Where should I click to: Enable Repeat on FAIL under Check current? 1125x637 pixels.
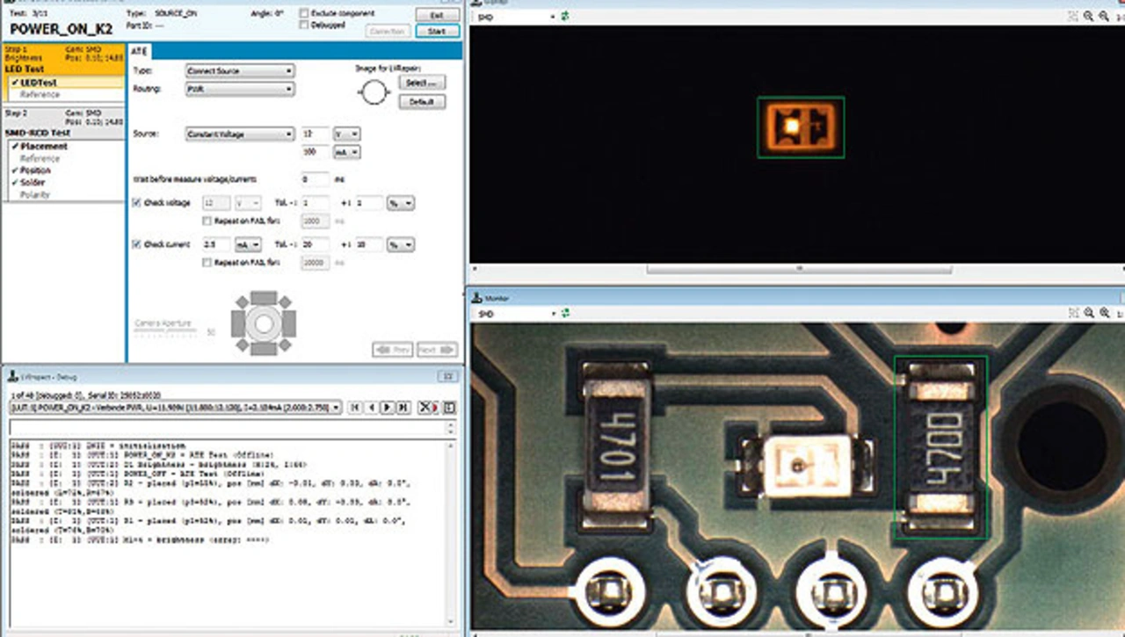click(207, 262)
